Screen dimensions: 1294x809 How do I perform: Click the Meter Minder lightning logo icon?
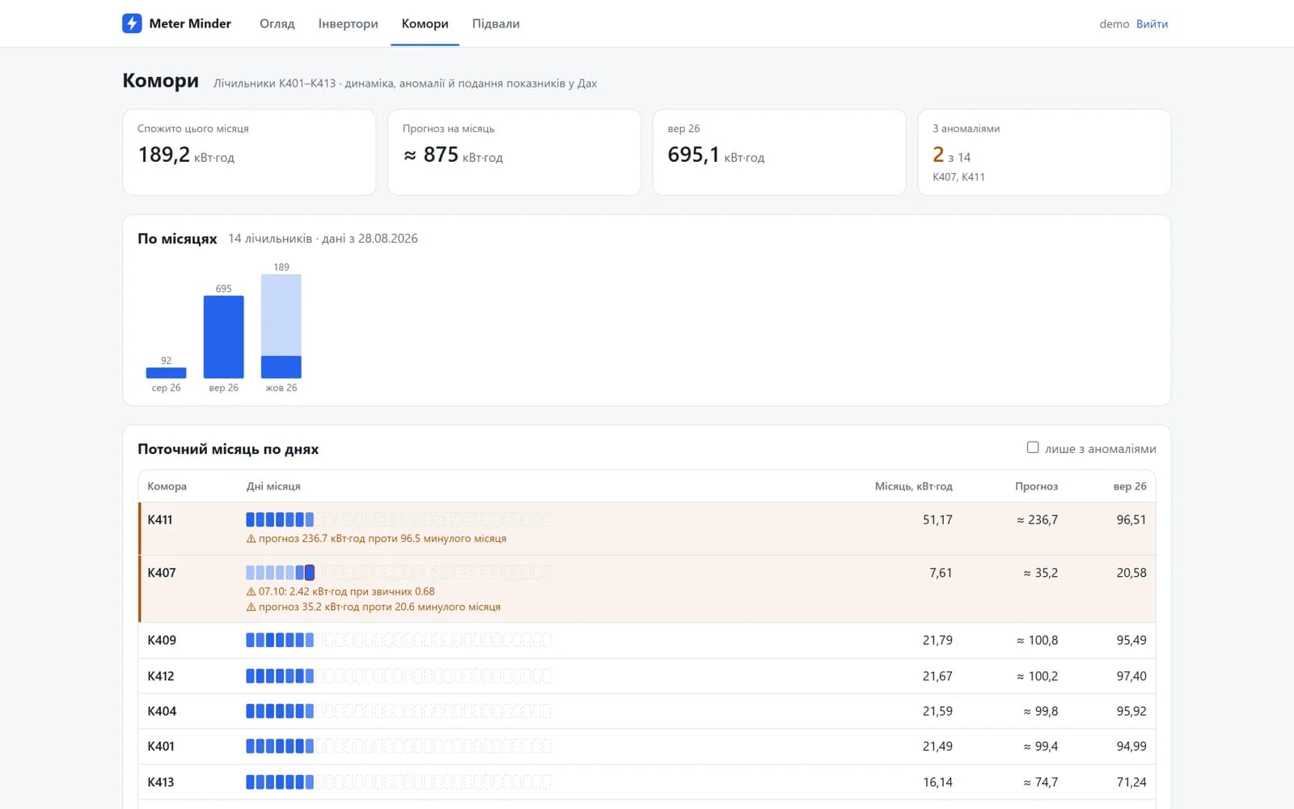[132, 23]
